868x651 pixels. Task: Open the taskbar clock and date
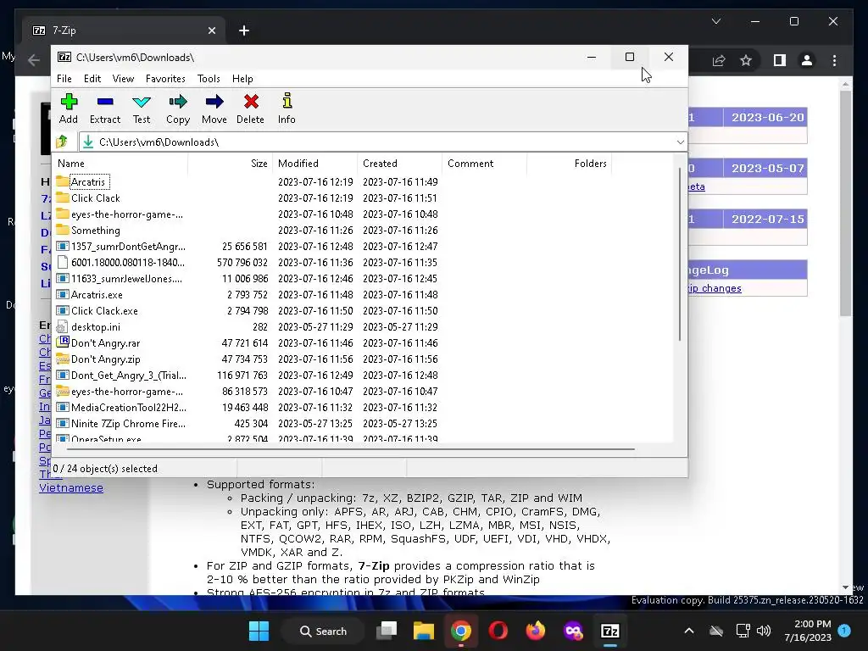point(808,631)
